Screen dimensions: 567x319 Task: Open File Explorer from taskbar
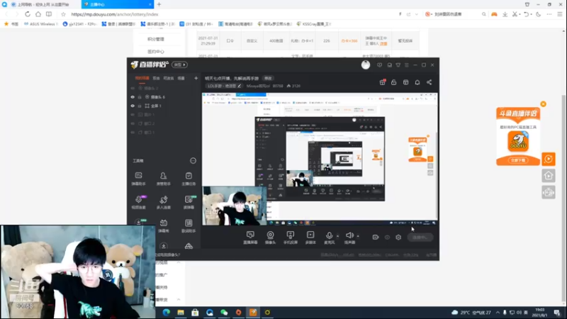[x=181, y=313]
